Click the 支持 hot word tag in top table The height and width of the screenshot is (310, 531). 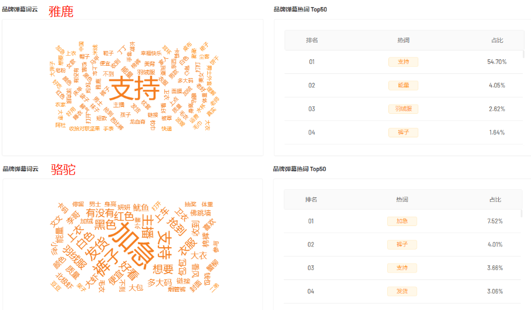pos(403,62)
